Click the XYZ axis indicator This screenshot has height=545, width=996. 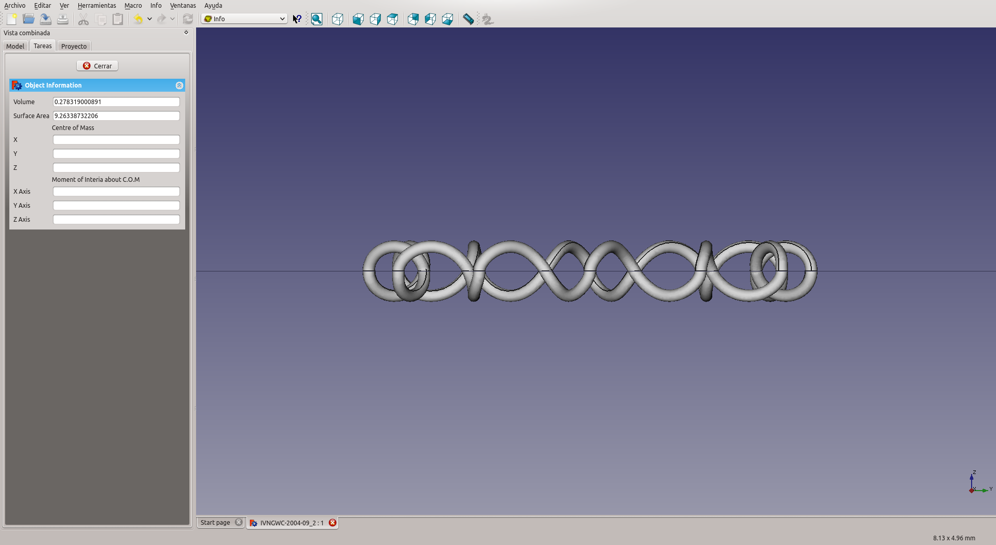[x=979, y=482]
